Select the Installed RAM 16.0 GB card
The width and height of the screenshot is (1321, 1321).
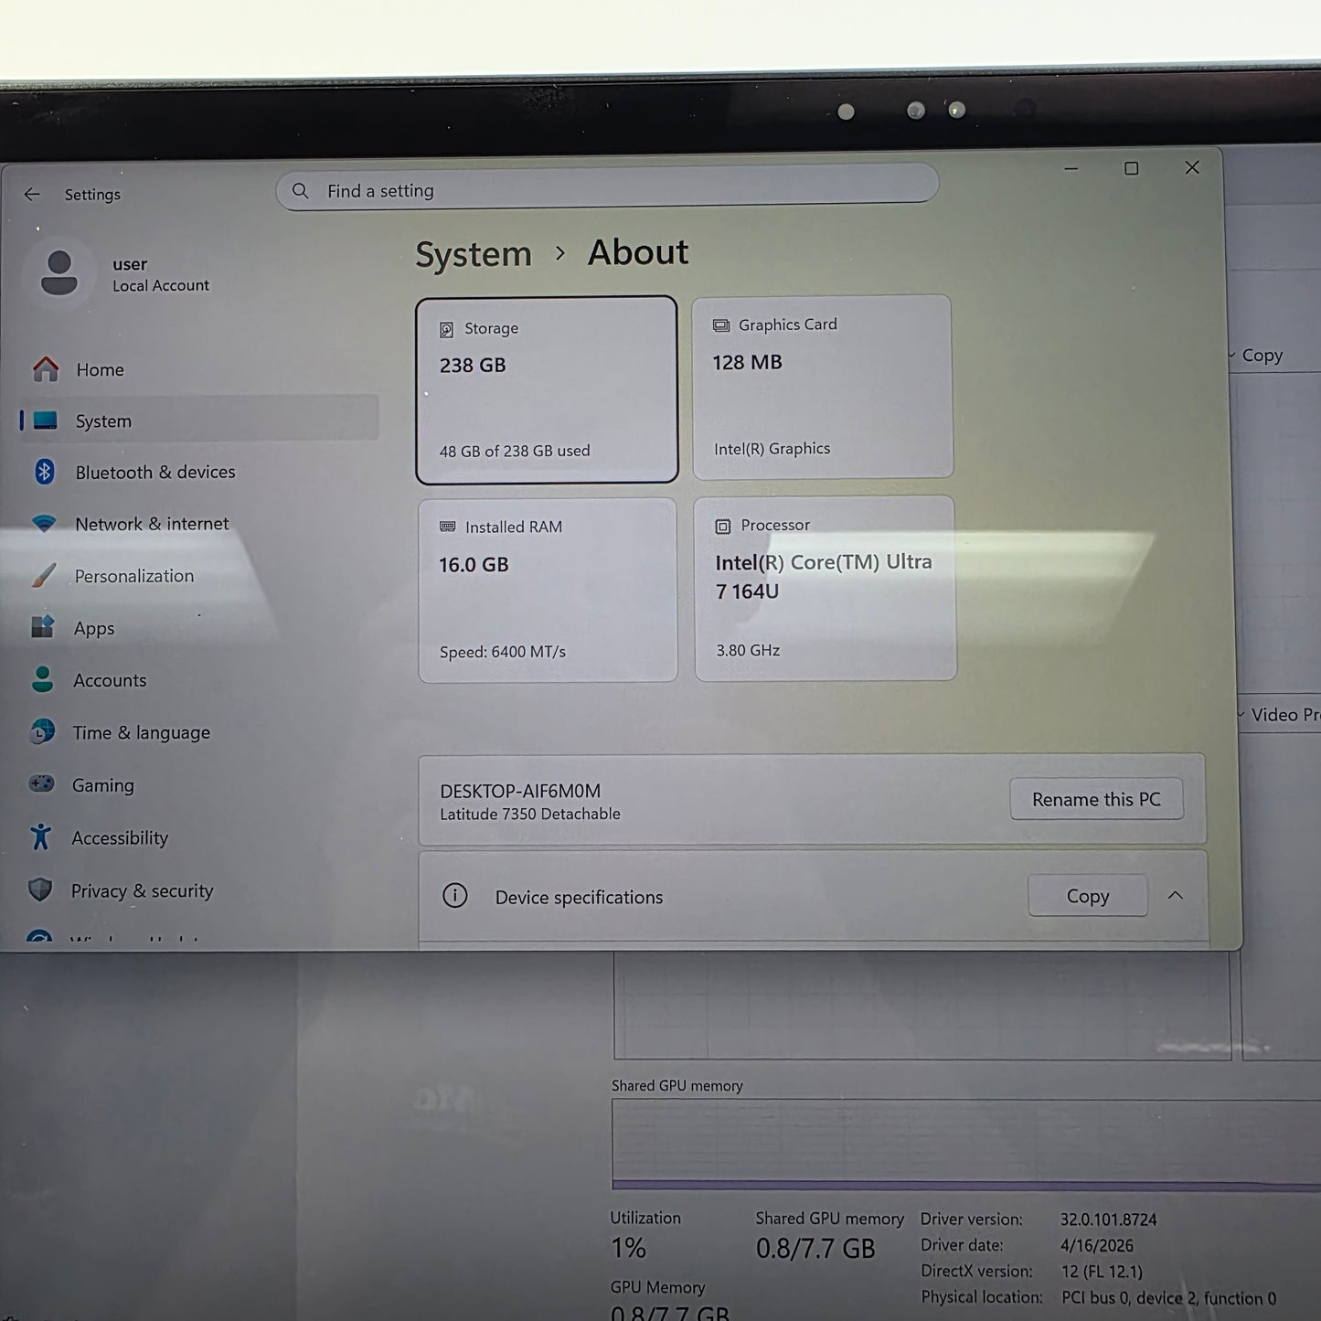(x=548, y=590)
